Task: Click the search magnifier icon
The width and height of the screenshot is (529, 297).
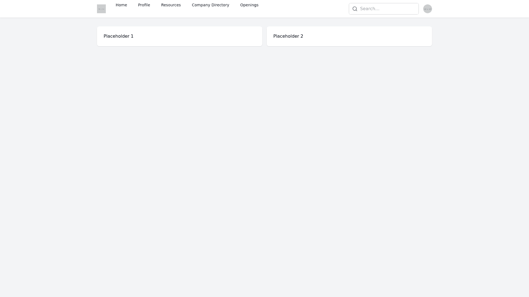Action: (x=355, y=9)
